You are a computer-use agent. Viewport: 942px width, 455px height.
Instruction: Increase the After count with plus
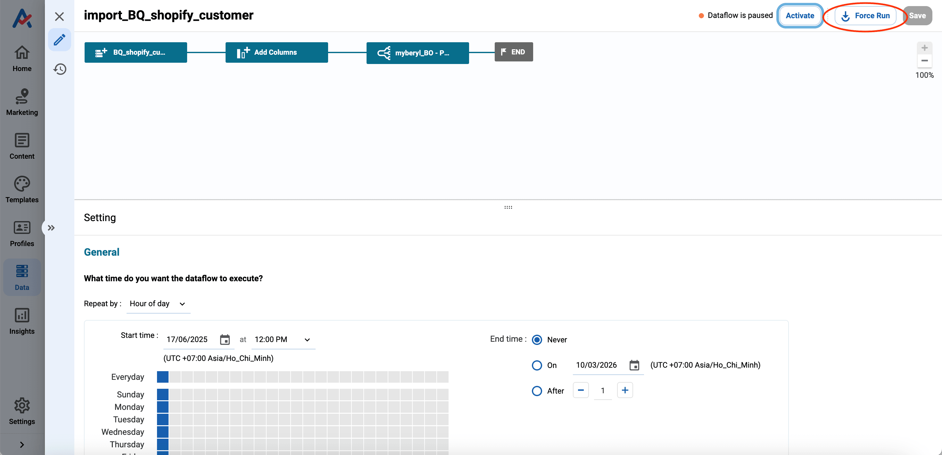(624, 390)
